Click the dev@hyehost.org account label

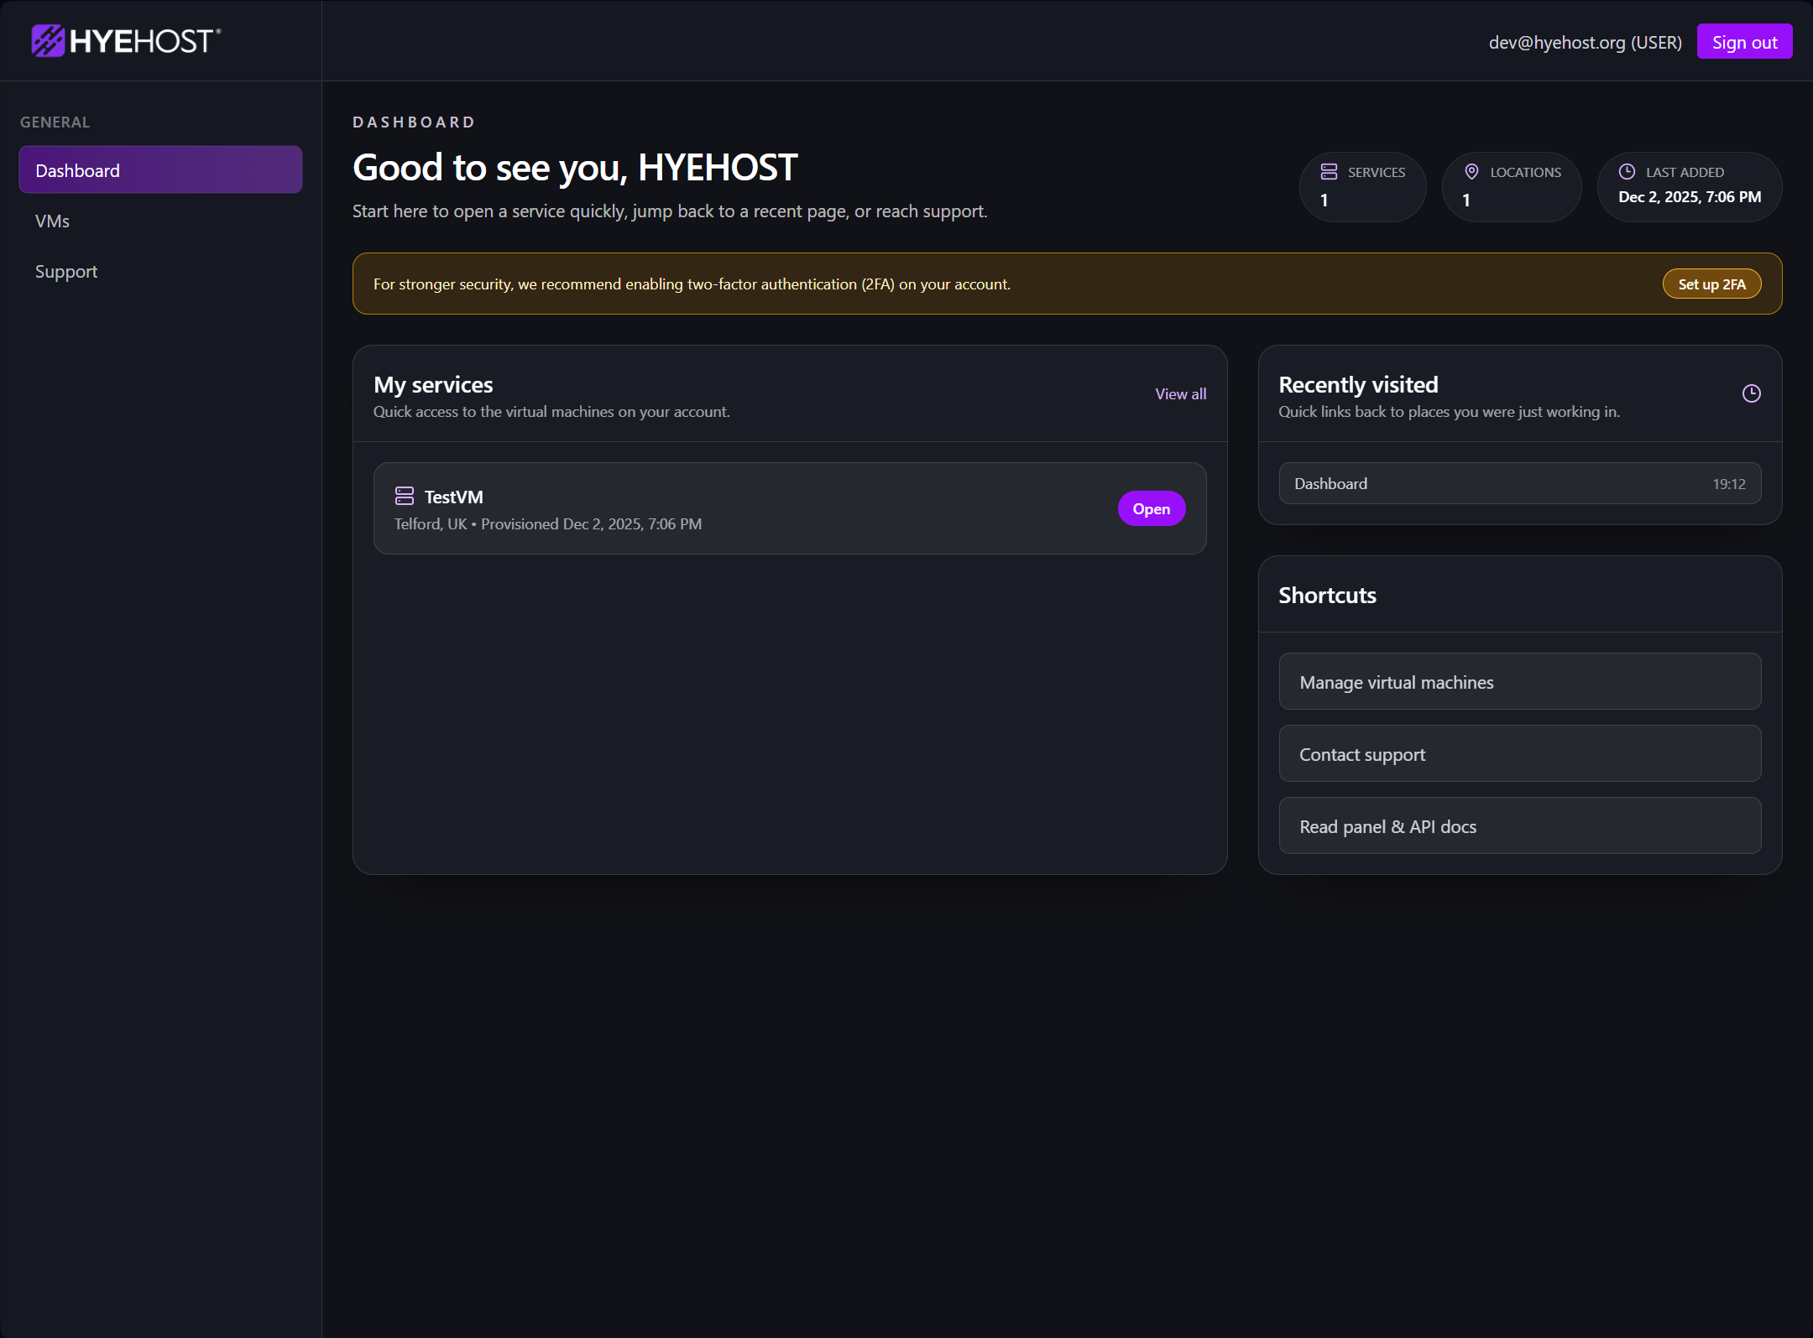pos(1586,41)
